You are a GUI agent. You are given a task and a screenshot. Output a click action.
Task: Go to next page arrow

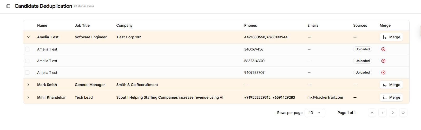pos(393,113)
